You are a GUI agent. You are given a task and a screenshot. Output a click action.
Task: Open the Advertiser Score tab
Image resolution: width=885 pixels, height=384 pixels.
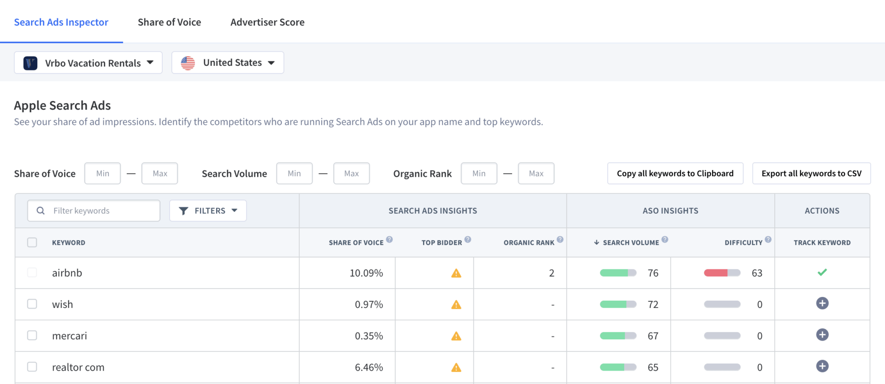click(267, 22)
